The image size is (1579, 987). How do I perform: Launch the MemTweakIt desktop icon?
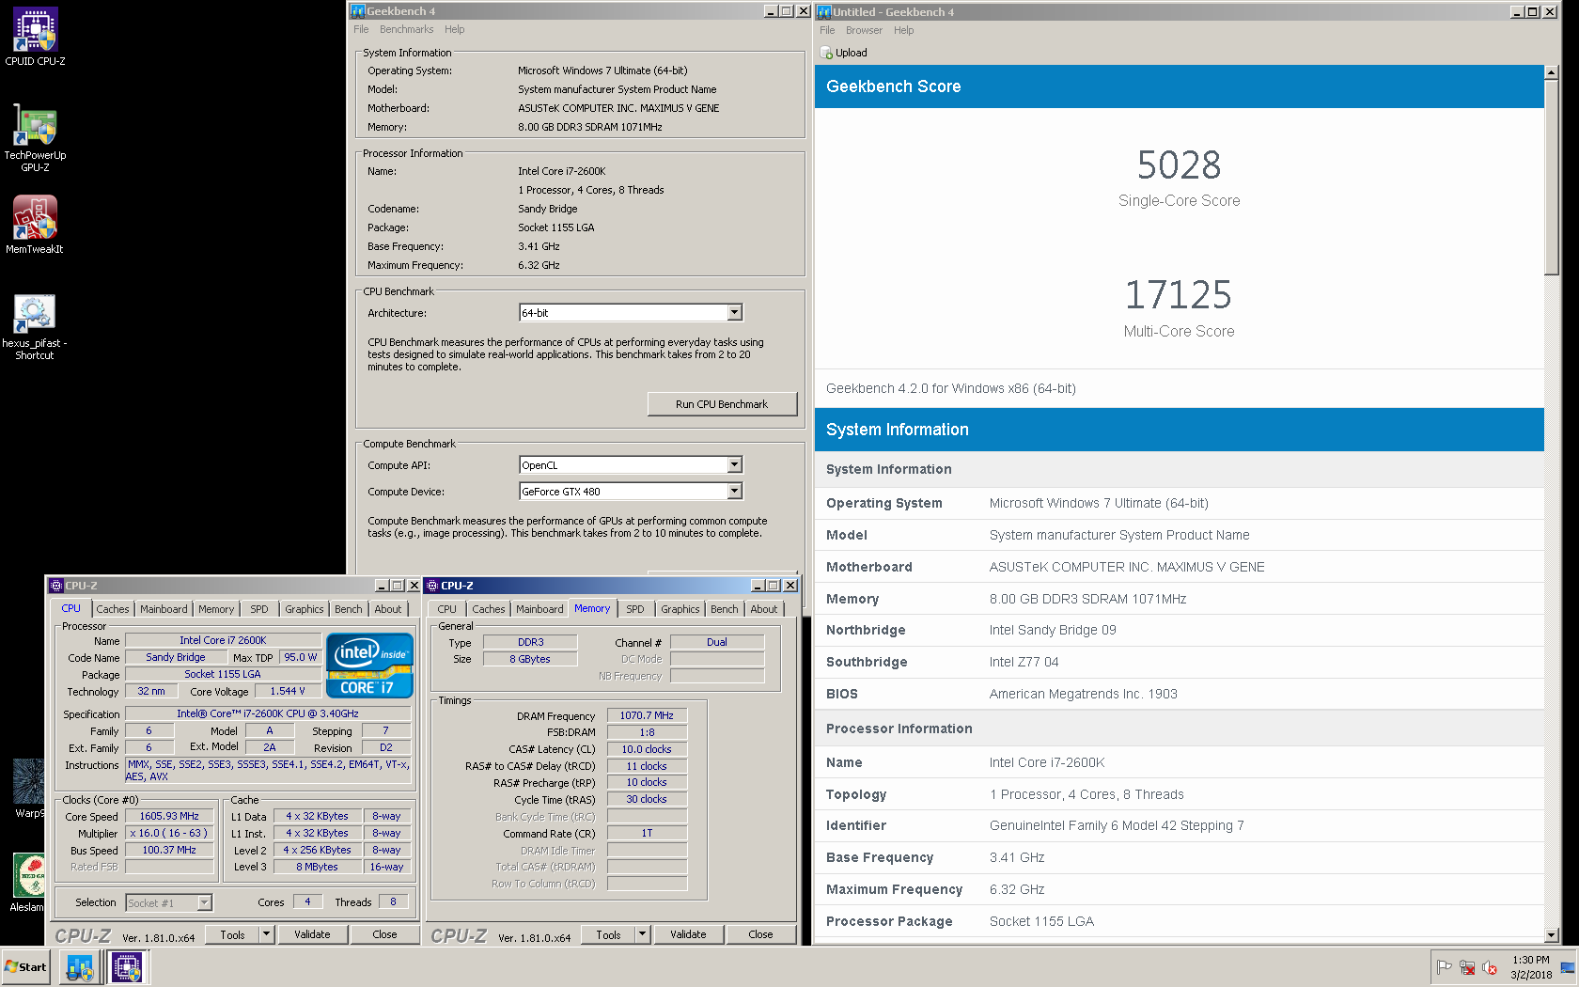click(x=35, y=225)
